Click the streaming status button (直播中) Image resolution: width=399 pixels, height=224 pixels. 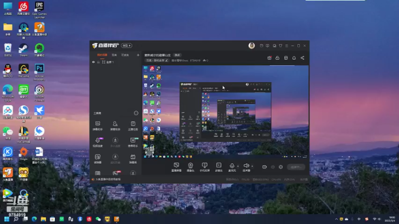pyautogui.click(x=296, y=167)
